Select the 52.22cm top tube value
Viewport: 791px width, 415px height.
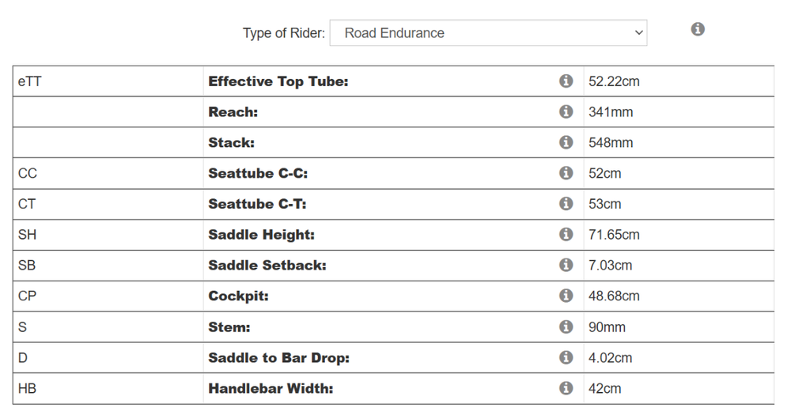(614, 81)
